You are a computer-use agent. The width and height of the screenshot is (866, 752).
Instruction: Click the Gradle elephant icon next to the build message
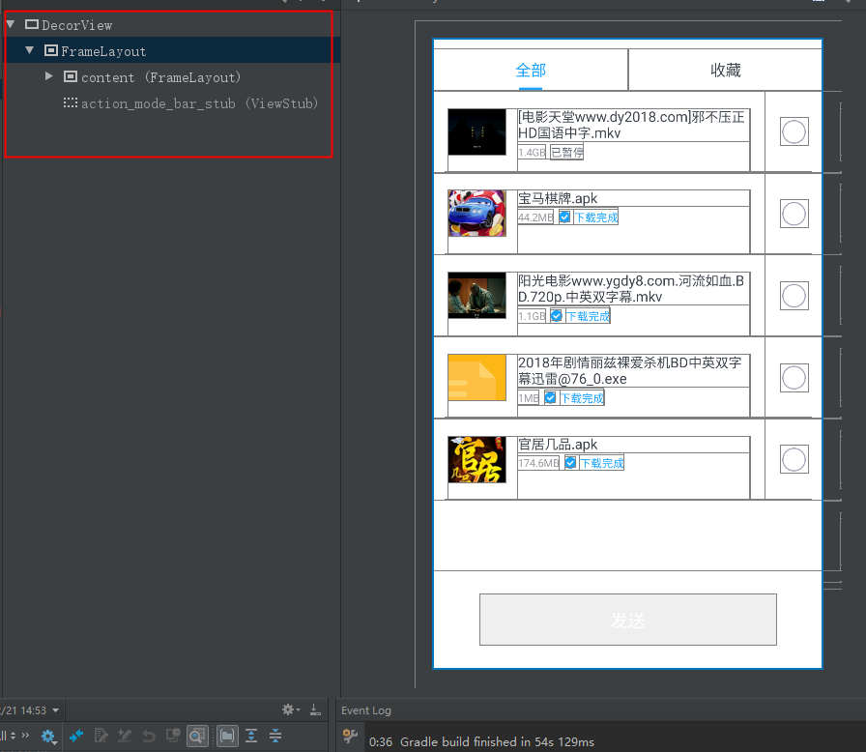350,739
